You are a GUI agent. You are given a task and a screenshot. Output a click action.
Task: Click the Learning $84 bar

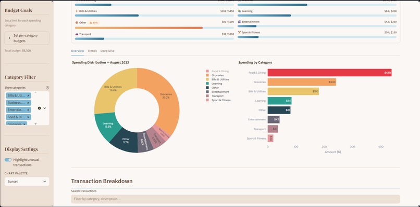click(x=279, y=101)
